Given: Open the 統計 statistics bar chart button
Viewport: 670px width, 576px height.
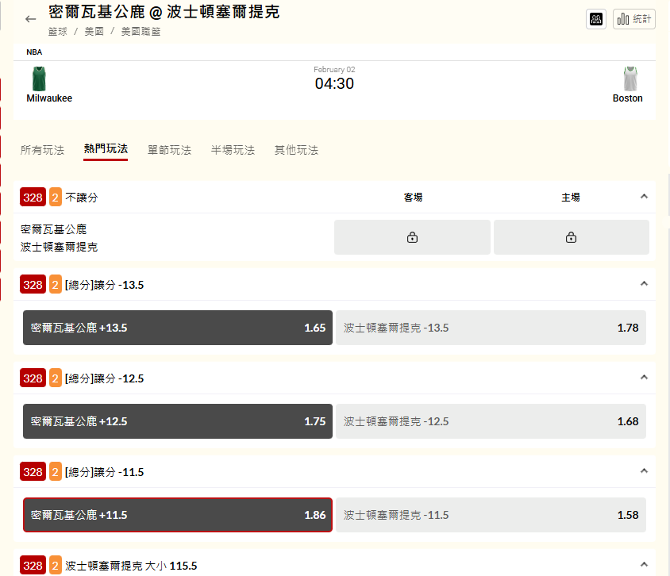Looking at the screenshot, I should [x=633, y=19].
